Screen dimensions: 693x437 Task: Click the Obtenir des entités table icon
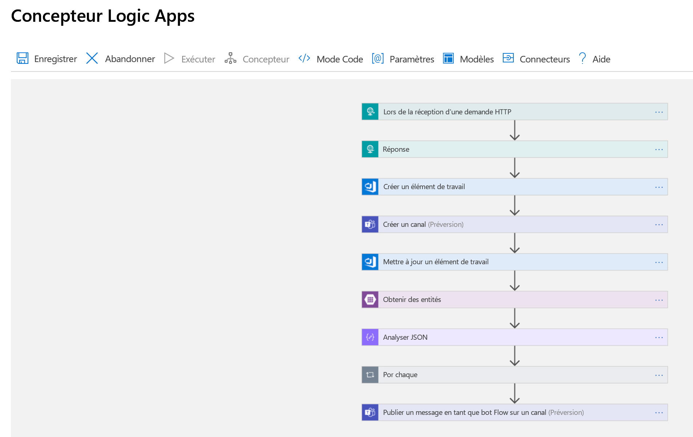370,299
